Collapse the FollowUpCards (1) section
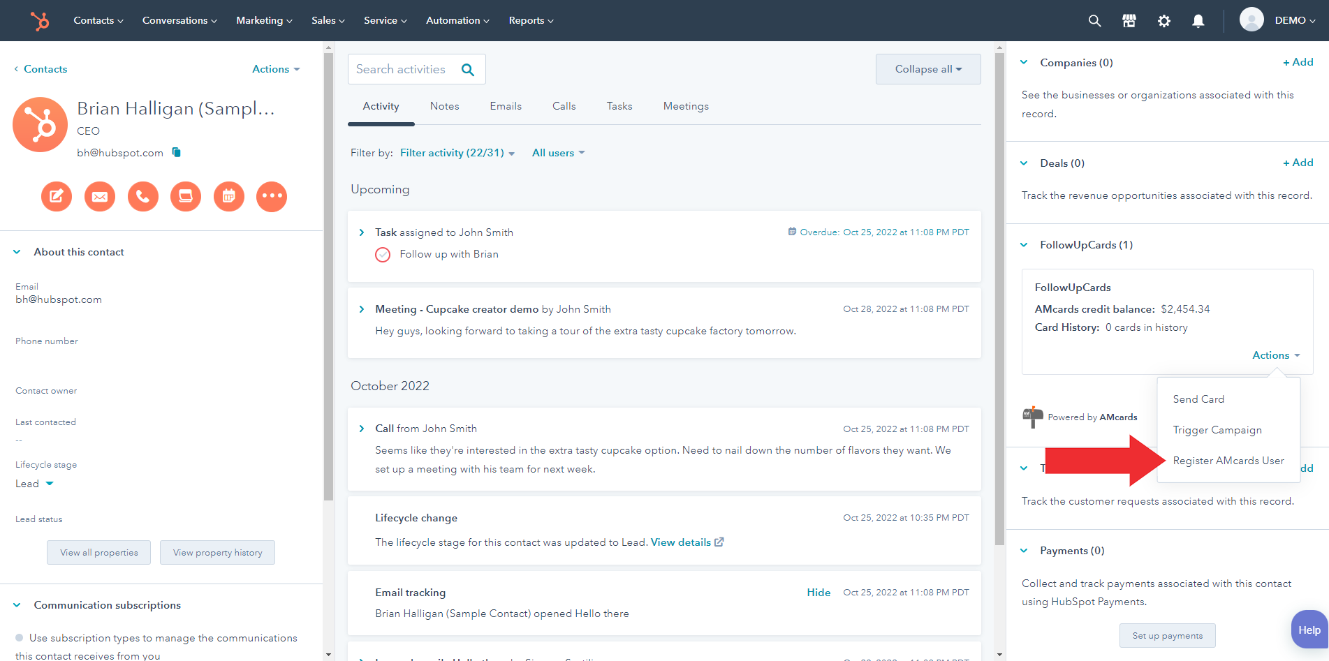This screenshot has height=661, width=1329. 1024,245
